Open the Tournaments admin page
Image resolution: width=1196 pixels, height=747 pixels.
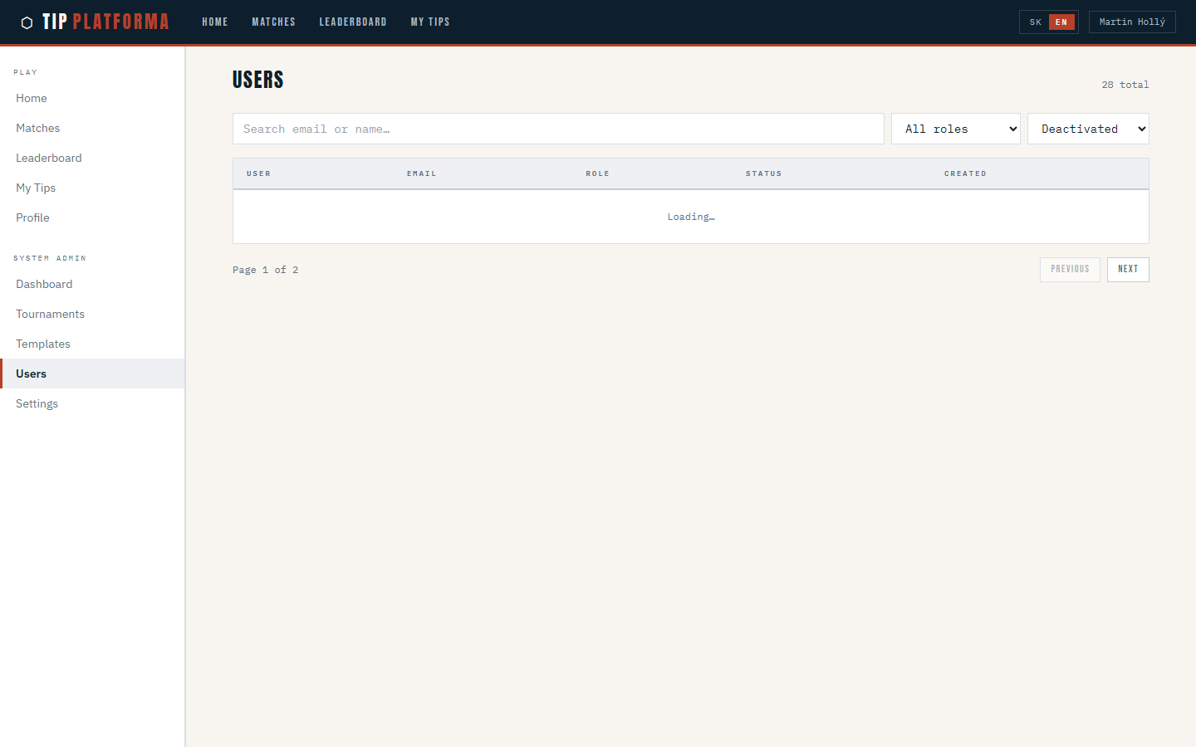pos(50,314)
